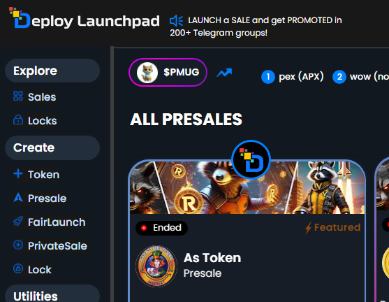Click the Presale arrow icon in sidebar
Viewport: 389px width, 302px height.
click(x=18, y=197)
